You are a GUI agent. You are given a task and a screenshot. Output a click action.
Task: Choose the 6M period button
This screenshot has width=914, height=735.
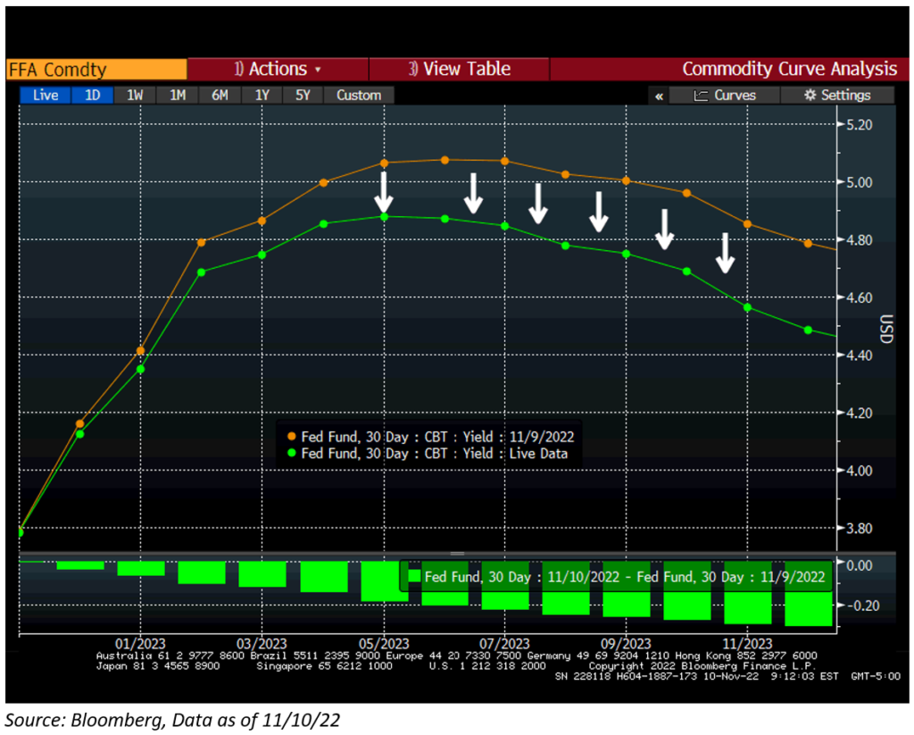tap(220, 96)
